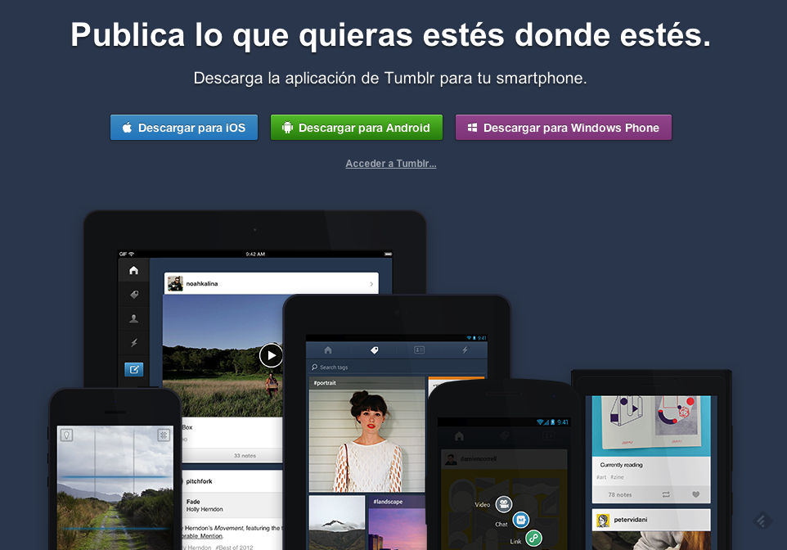
Task: Expand noahkalina post header chevron
Action: (371, 284)
